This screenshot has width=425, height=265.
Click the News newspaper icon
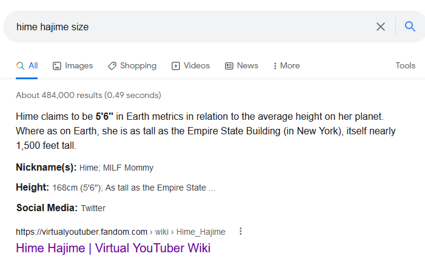coord(229,66)
